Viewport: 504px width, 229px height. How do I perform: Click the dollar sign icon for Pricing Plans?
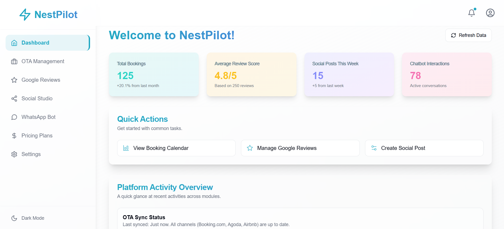tap(14, 136)
